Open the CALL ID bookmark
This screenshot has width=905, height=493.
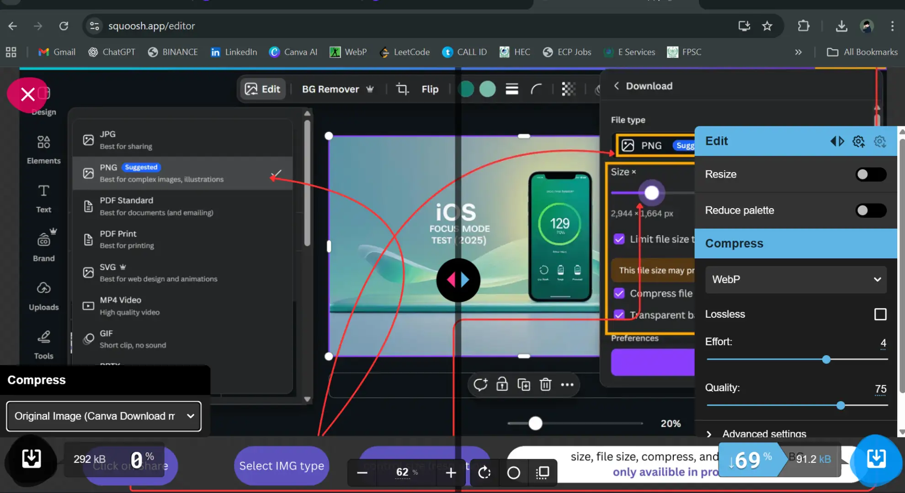(464, 52)
